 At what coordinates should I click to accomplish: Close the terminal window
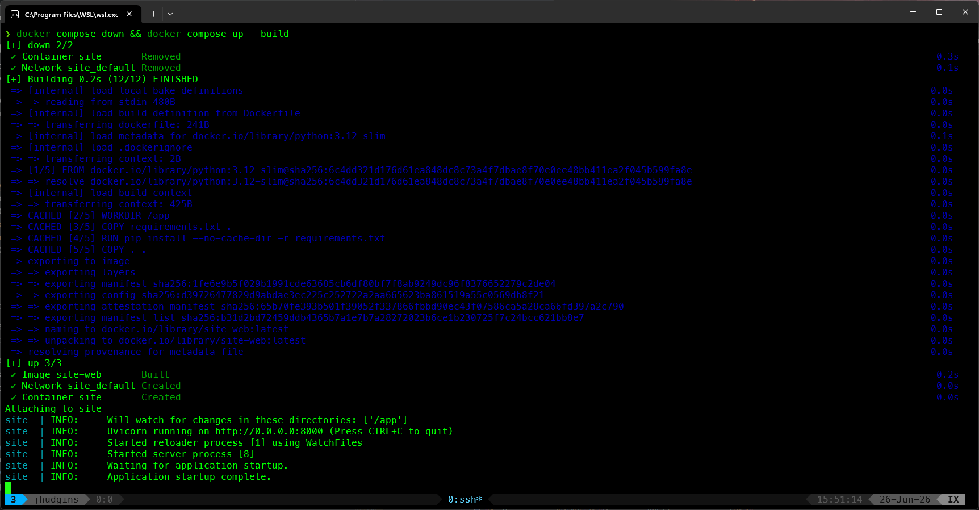coord(965,12)
